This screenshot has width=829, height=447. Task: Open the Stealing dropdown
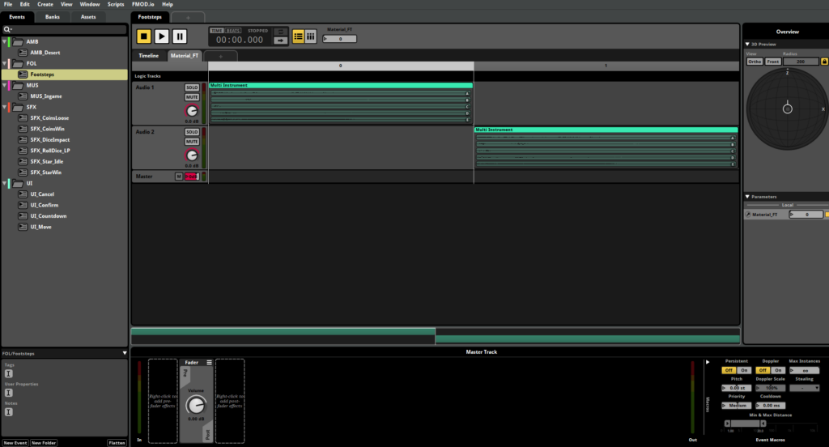[x=804, y=388]
